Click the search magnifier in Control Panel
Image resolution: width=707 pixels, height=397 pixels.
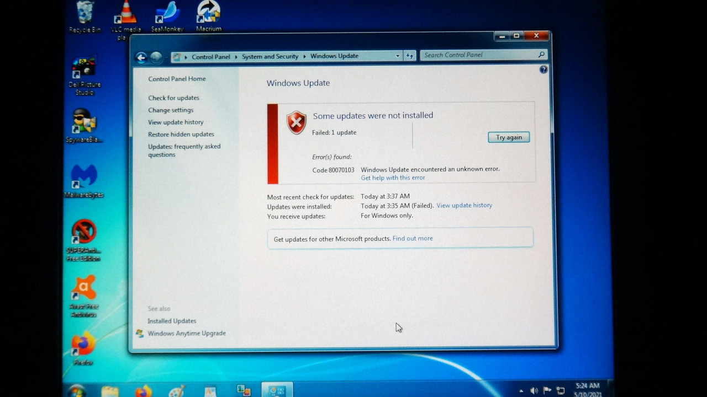pyautogui.click(x=541, y=55)
